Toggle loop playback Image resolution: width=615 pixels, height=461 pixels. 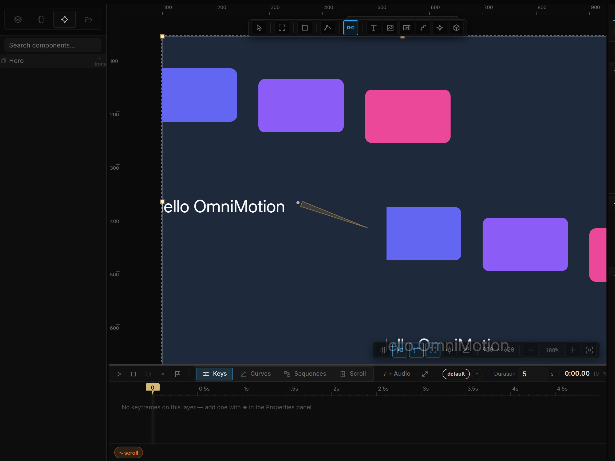coord(148,374)
